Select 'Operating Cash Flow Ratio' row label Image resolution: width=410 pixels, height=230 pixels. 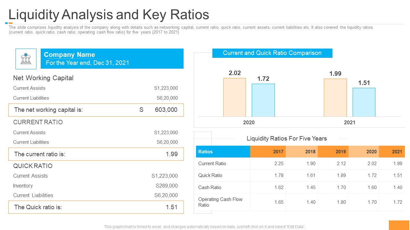tap(220, 202)
